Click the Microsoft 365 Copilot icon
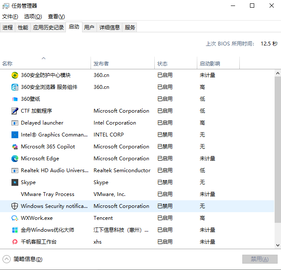 pyautogui.click(x=15, y=147)
